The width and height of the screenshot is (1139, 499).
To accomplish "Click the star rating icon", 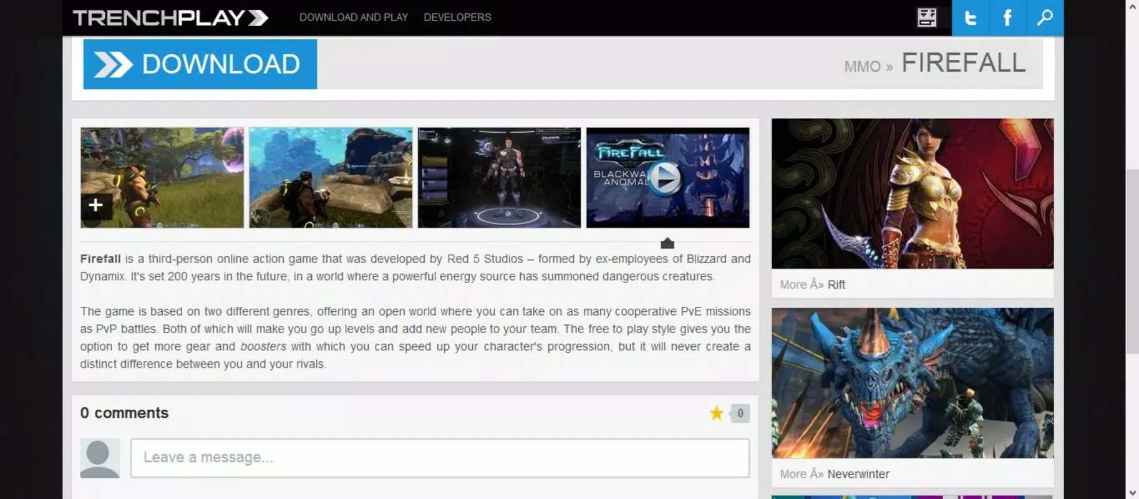I will (717, 413).
